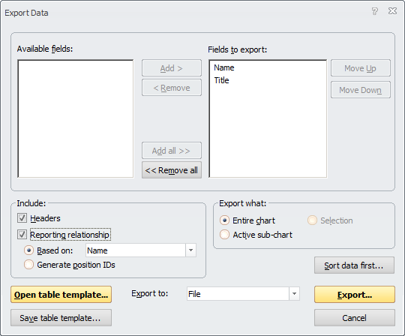Click Open table template button
The width and height of the screenshot is (405, 336).
pos(61,295)
